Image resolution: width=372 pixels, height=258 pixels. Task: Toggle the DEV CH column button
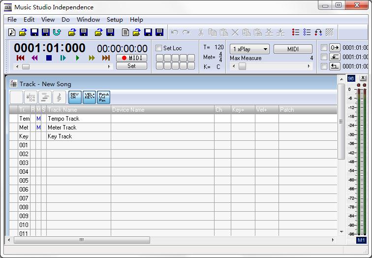75,97
